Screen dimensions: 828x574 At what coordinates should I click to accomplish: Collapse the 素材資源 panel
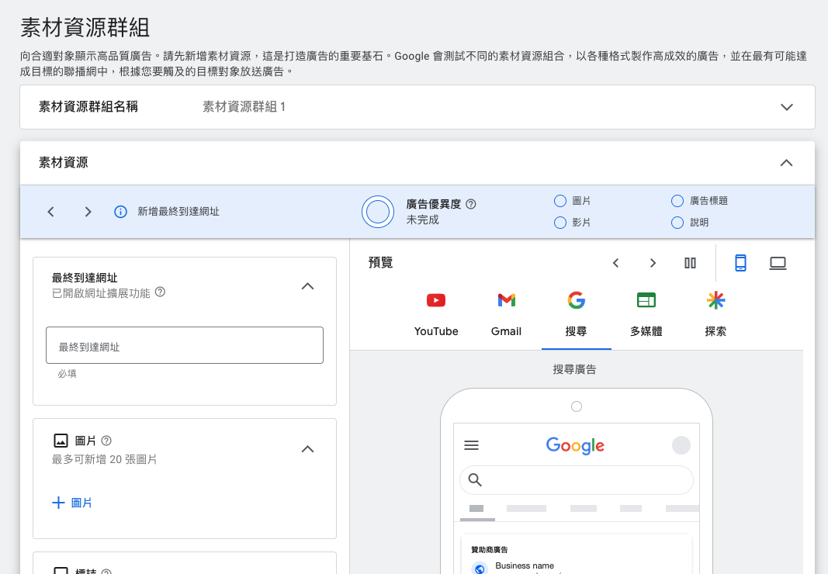(x=786, y=163)
